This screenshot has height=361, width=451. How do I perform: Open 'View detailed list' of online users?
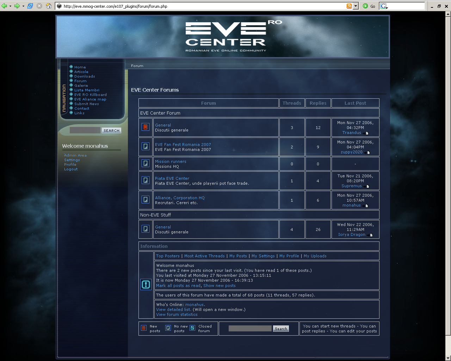(x=174, y=310)
